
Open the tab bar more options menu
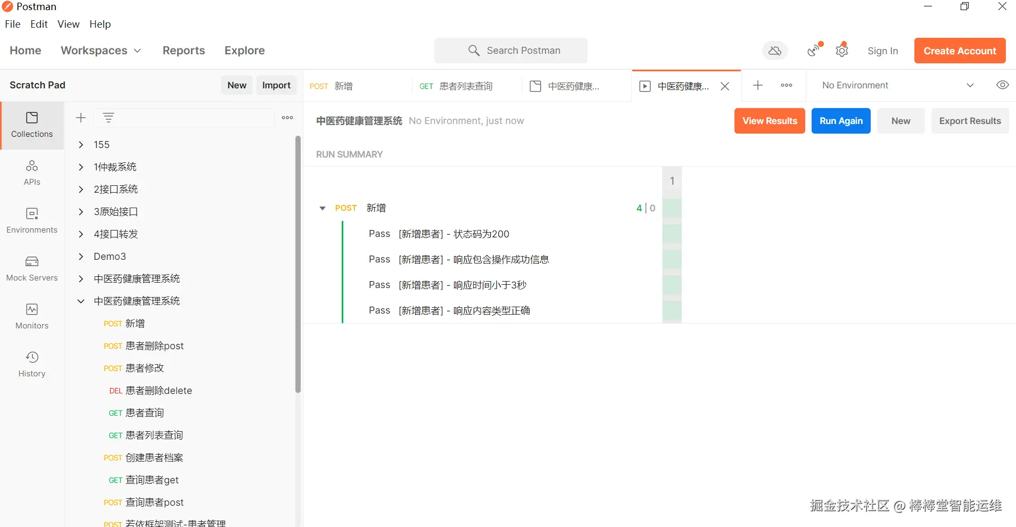pyautogui.click(x=787, y=85)
